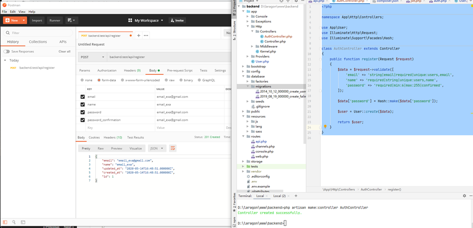Screen dimensions: 473x228
Task: Switch to the Collections tab
Action: (38, 42)
